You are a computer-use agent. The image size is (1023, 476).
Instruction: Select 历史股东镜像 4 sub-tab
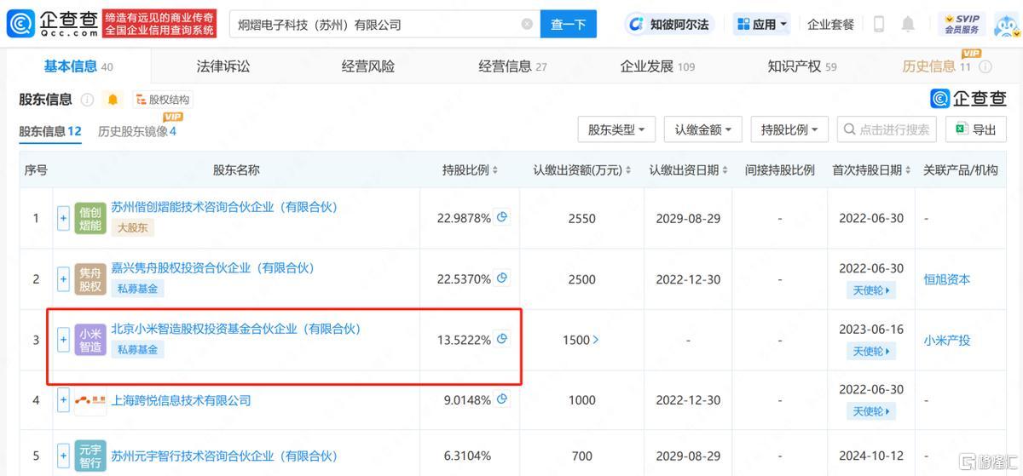tap(136, 131)
